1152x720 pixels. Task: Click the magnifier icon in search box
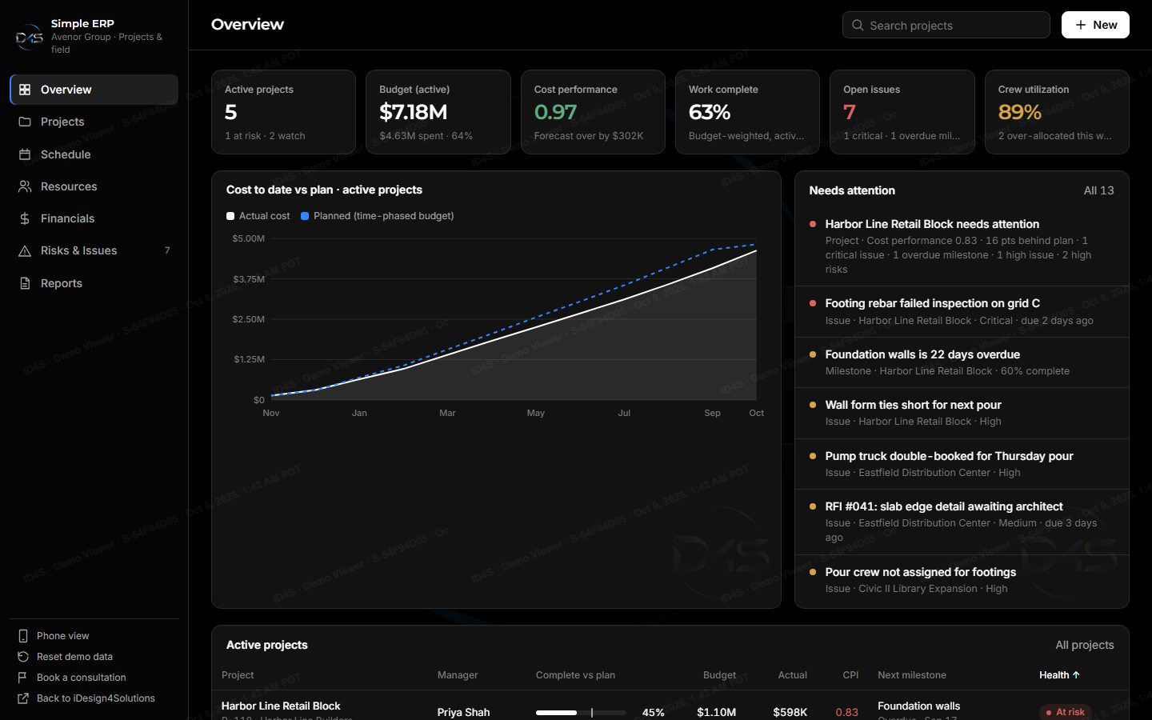click(x=858, y=25)
